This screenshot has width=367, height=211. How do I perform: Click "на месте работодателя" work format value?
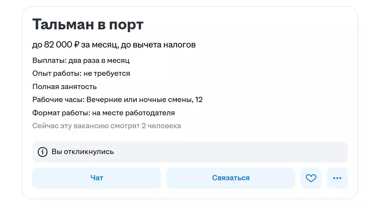[134, 113]
